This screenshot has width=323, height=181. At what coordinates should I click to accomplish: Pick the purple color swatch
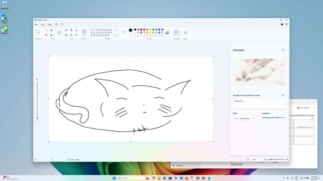[162, 29]
